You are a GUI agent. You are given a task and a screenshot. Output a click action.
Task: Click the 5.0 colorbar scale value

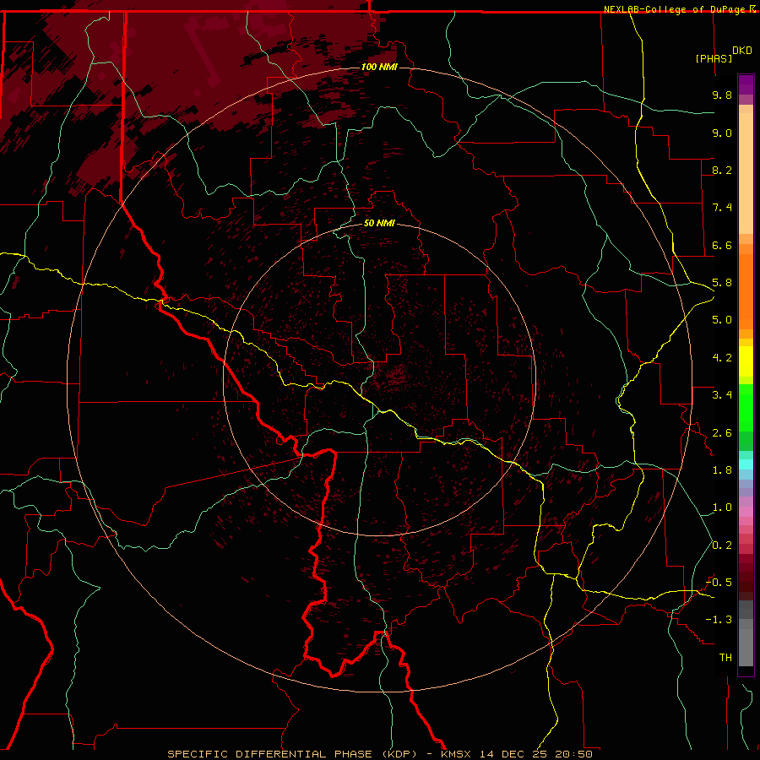(722, 320)
